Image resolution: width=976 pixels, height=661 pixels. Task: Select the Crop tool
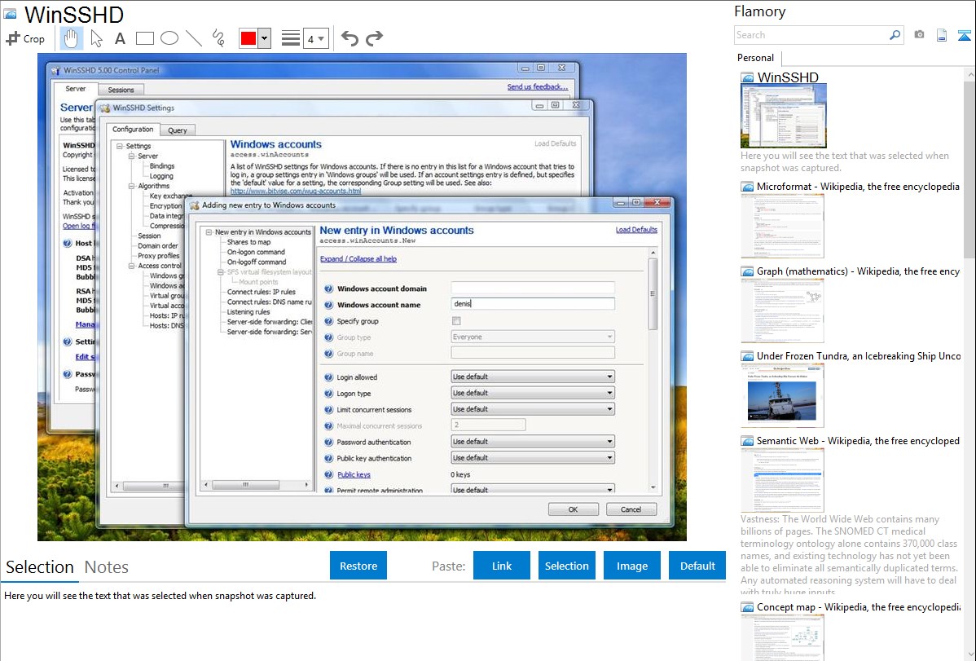[x=25, y=38]
